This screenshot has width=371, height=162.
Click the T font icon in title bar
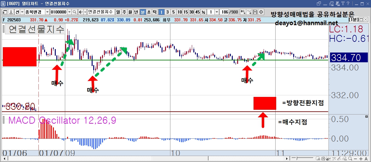343,3
